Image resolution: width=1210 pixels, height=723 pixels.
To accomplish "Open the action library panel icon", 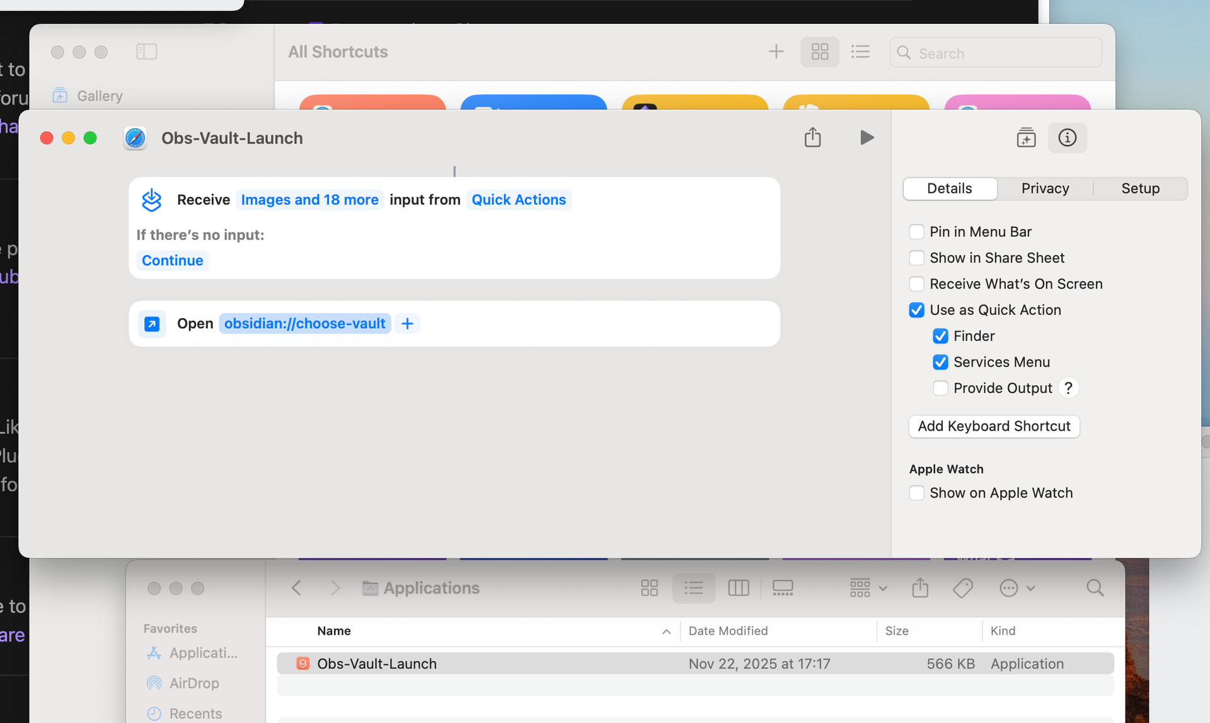I will point(1025,137).
